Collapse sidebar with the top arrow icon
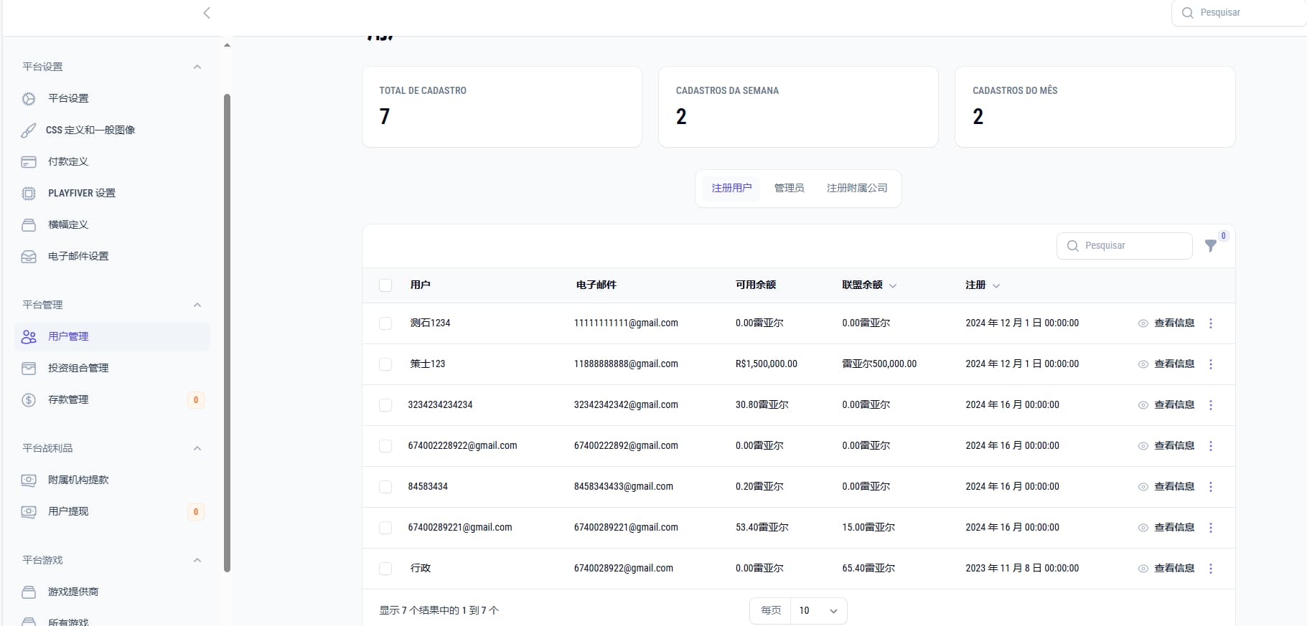This screenshot has width=1307, height=626. point(207,13)
